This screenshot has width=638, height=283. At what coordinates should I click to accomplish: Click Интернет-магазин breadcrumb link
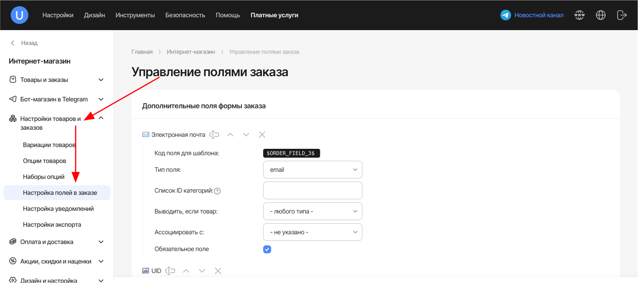pyautogui.click(x=191, y=52)
